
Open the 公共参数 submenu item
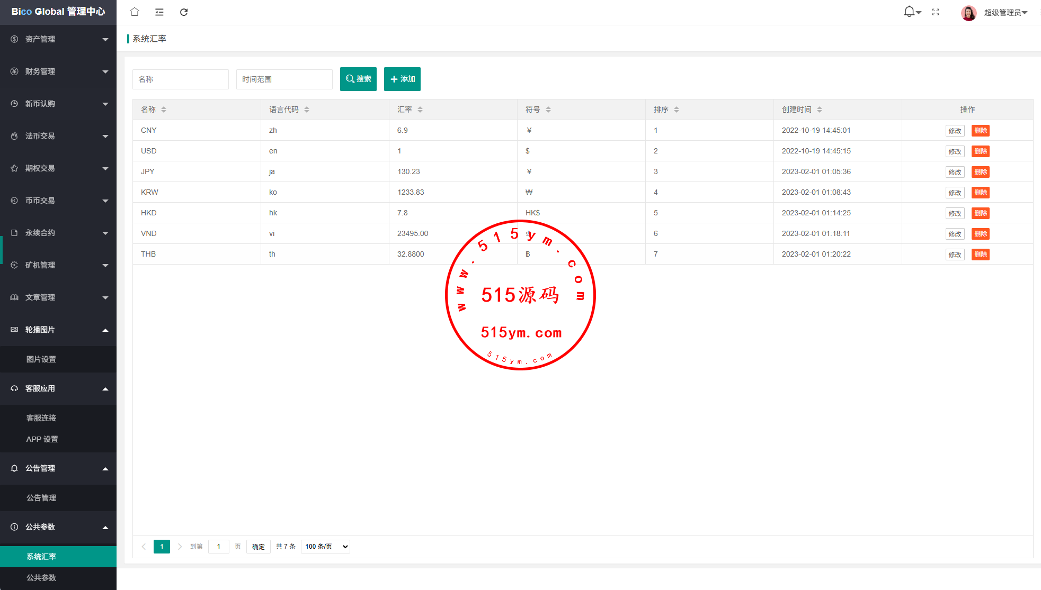(41, 578)
